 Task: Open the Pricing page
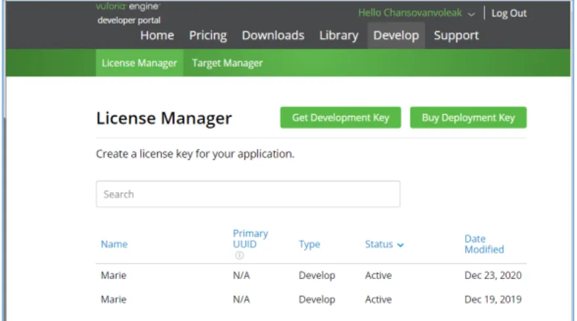(x=208, y=35)
